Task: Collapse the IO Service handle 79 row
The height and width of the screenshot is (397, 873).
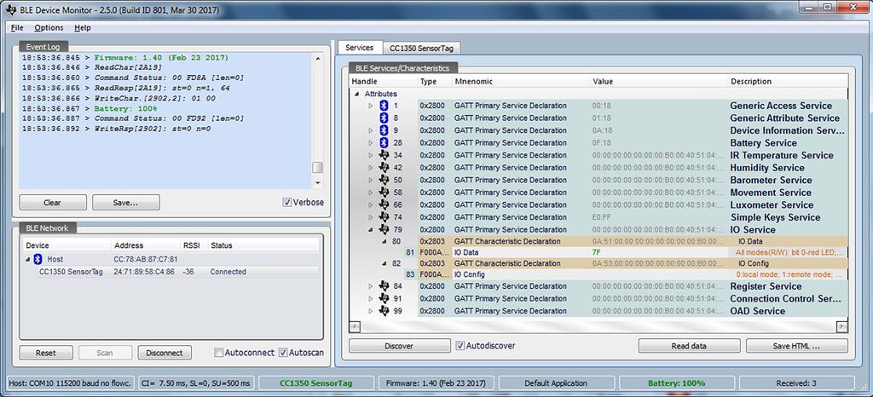Action: click(371, 229)
